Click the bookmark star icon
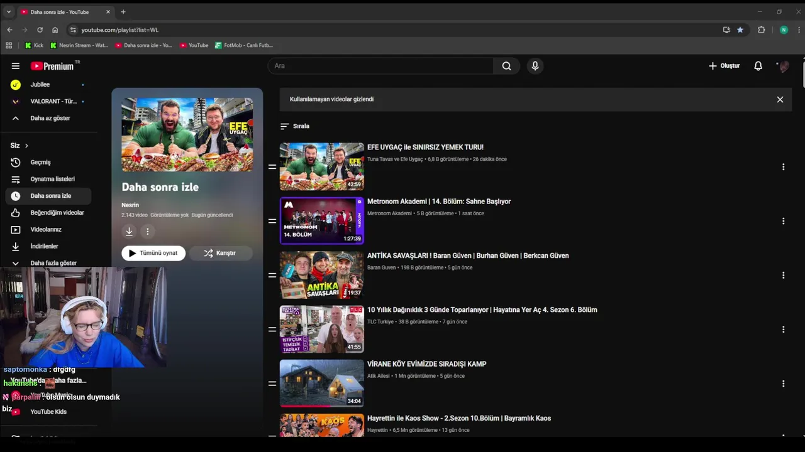Screen dimensions: 805x452 [x=740, y=30]
